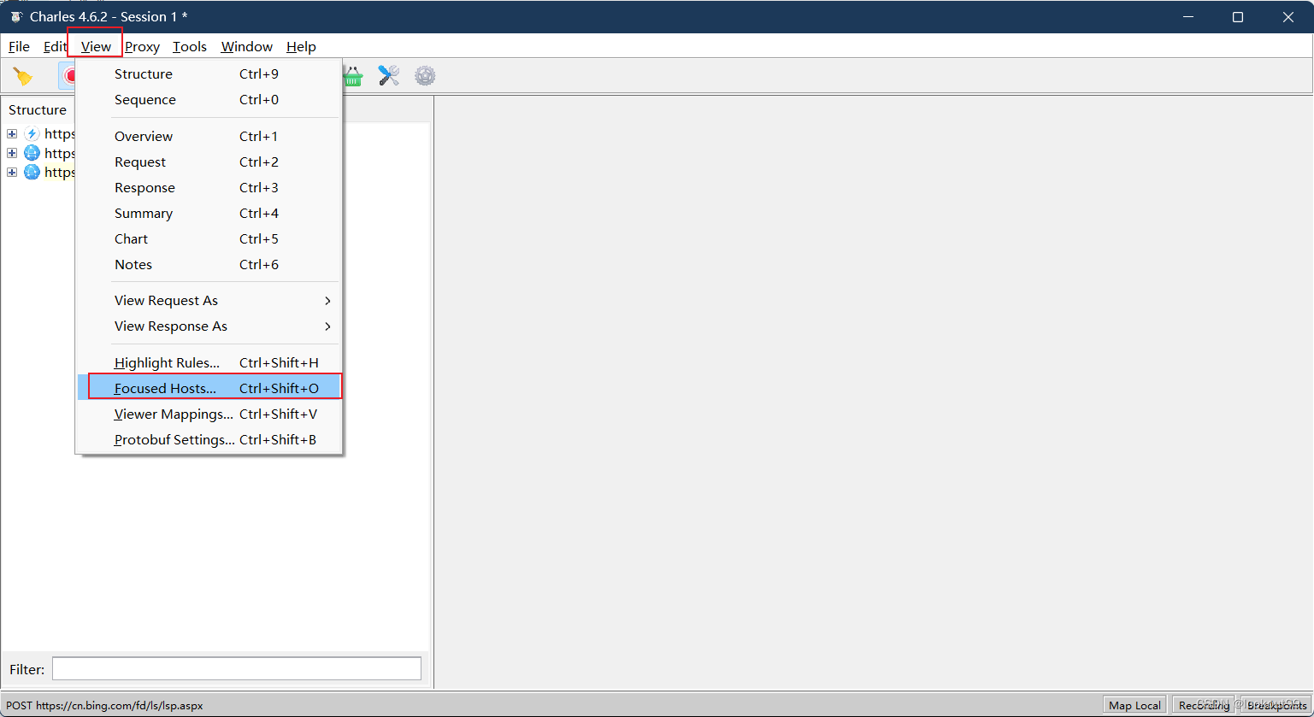Choose Structure from the View menu
Screen dimensions: 1314x717
click(209, 74)
